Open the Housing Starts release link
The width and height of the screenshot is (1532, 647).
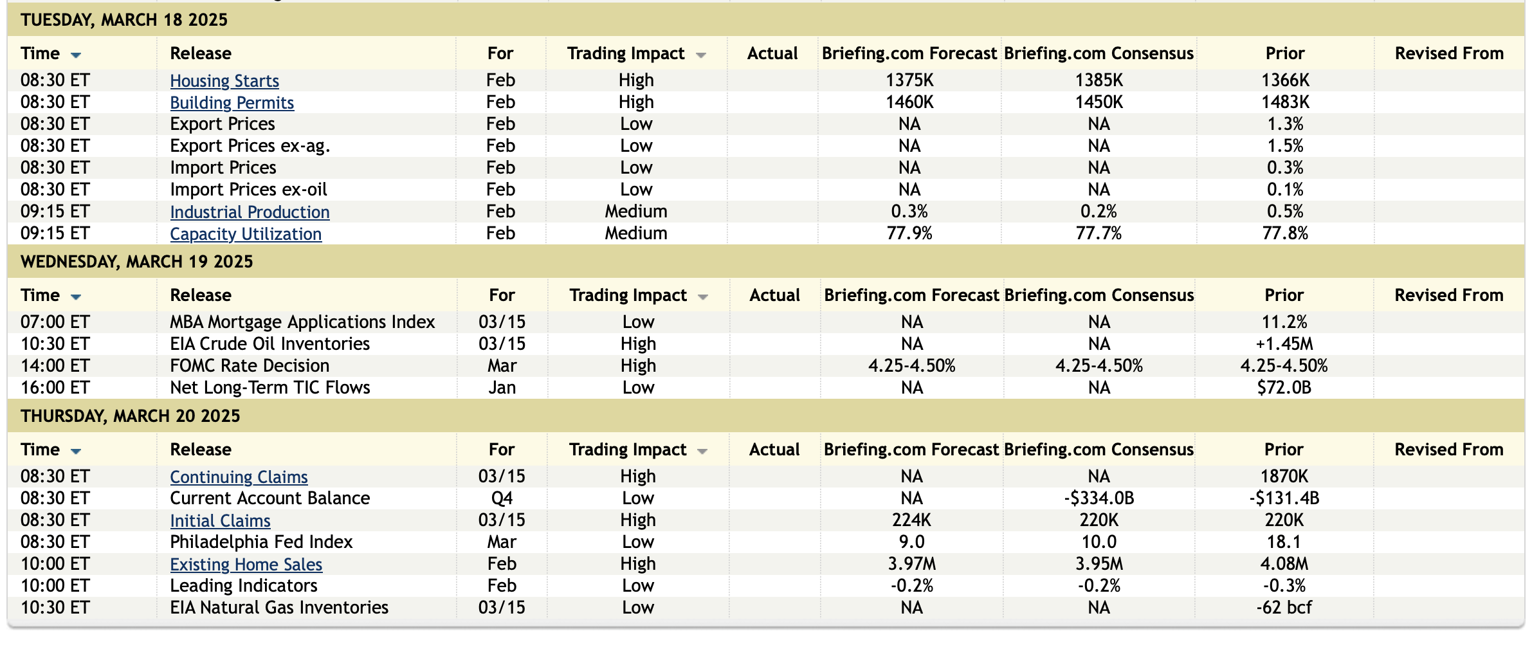tap(224, 81)
